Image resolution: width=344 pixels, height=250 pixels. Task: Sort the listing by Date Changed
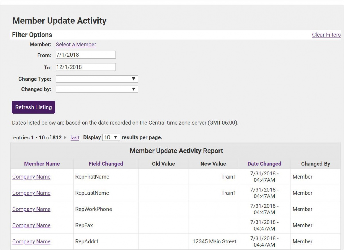coord(264,164)
